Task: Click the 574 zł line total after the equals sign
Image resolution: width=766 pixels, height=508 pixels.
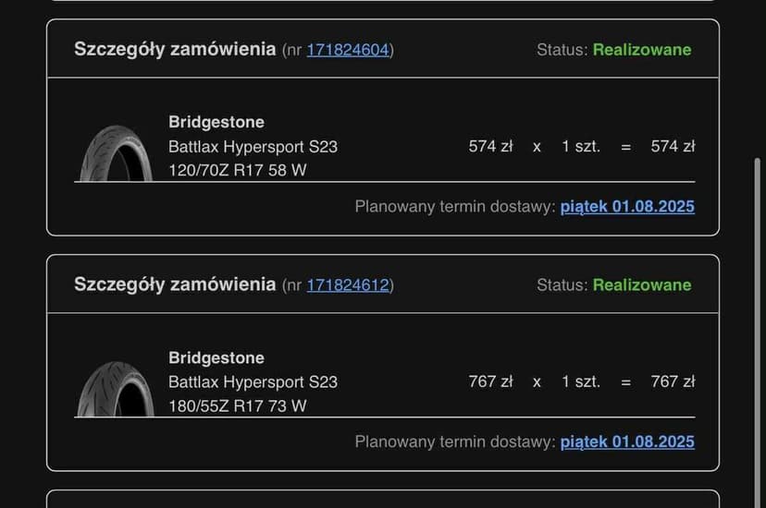Action: 673,146
